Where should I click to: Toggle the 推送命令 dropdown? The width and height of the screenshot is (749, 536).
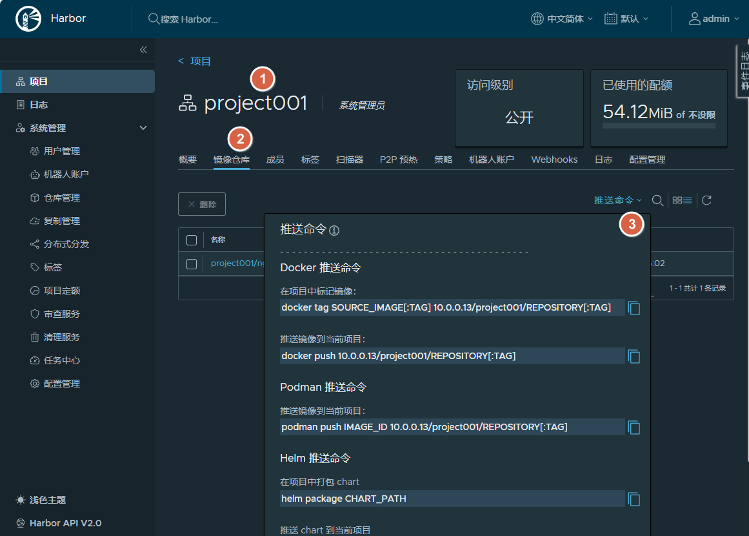[x=617, y=200]
